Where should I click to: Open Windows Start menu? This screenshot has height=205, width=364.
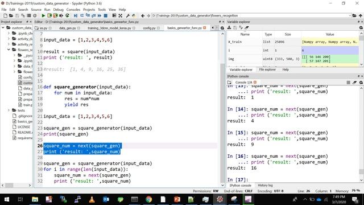(x=6, y=199)
